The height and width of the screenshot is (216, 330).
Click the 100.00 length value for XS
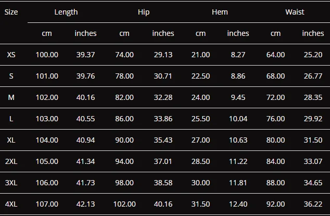point(47,55)
